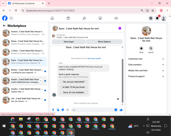Open View buyer profile link
Screen dimensions: 171x136
click(94, 58)
